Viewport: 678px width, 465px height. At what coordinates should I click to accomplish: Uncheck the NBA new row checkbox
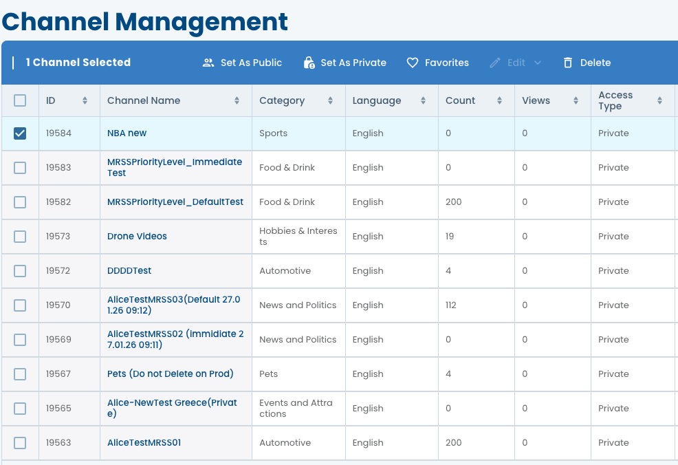coord(20,133)
